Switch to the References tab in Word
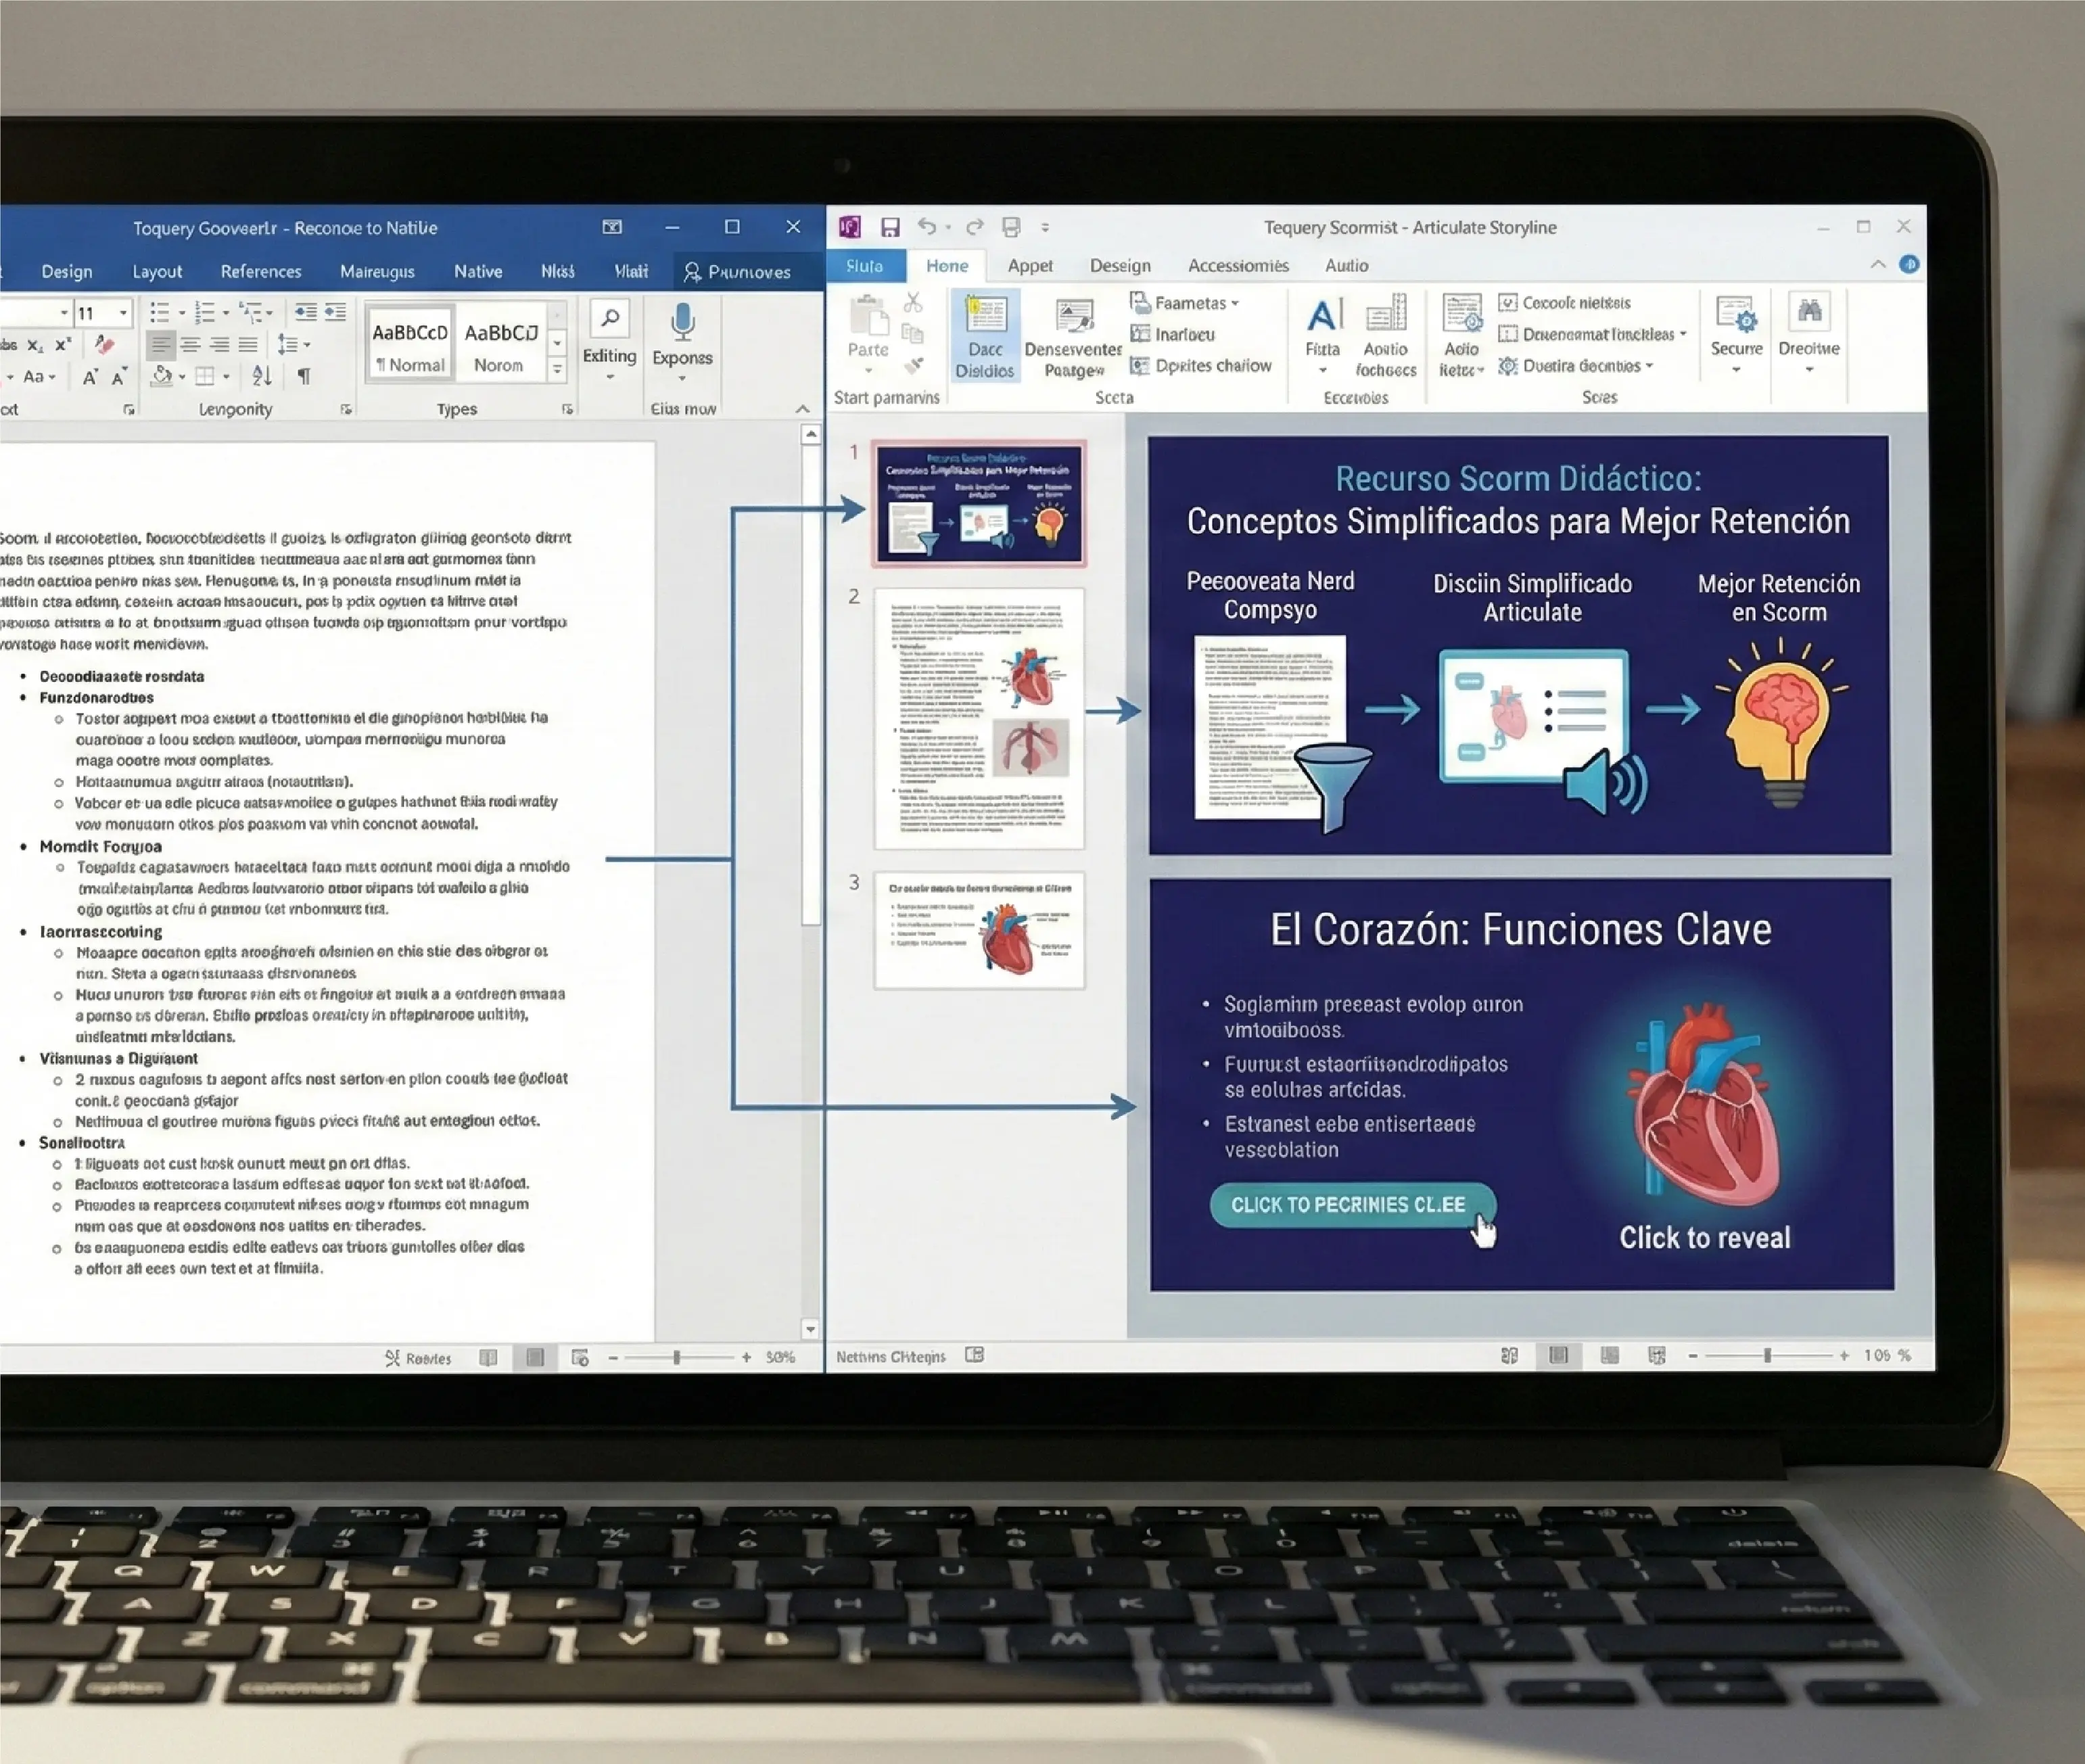The height and width of the screenshot is (1764, 2085). 260,271
